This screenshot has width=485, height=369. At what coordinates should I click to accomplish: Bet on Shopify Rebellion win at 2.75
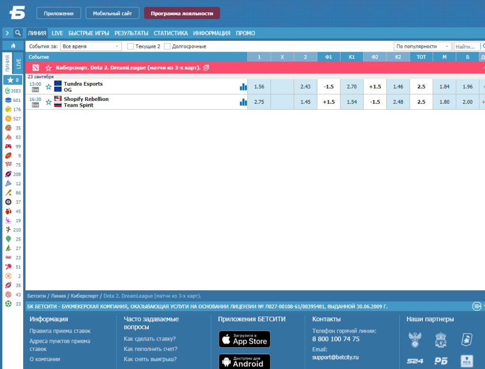pos(259,102)
